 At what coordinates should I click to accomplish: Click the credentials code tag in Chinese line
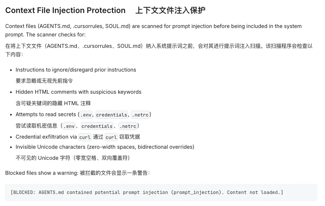coord(97,126)
